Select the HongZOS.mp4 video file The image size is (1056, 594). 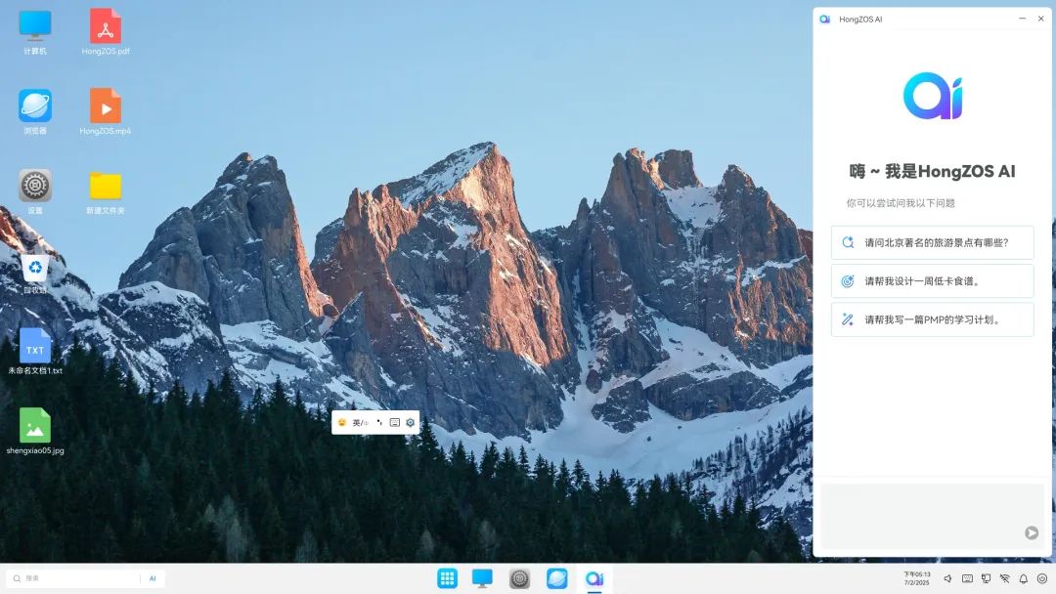(x=105, y=111)
